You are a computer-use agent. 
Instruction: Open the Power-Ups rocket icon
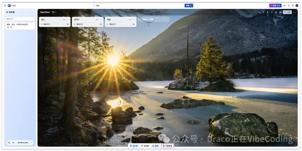[263, 12]
